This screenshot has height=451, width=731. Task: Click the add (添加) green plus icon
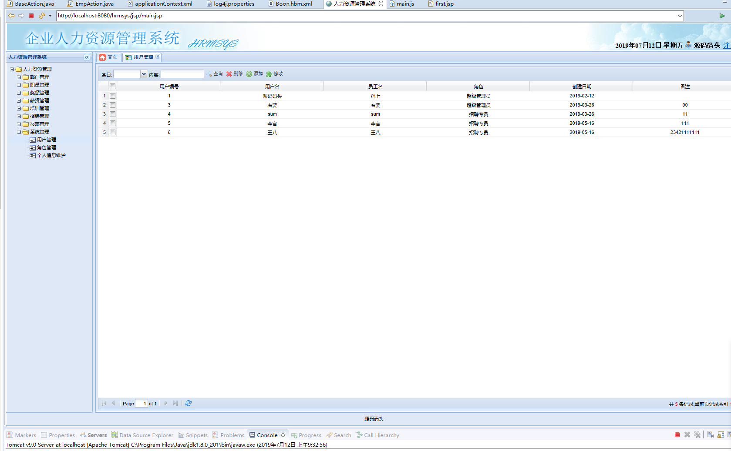[249, 74]
